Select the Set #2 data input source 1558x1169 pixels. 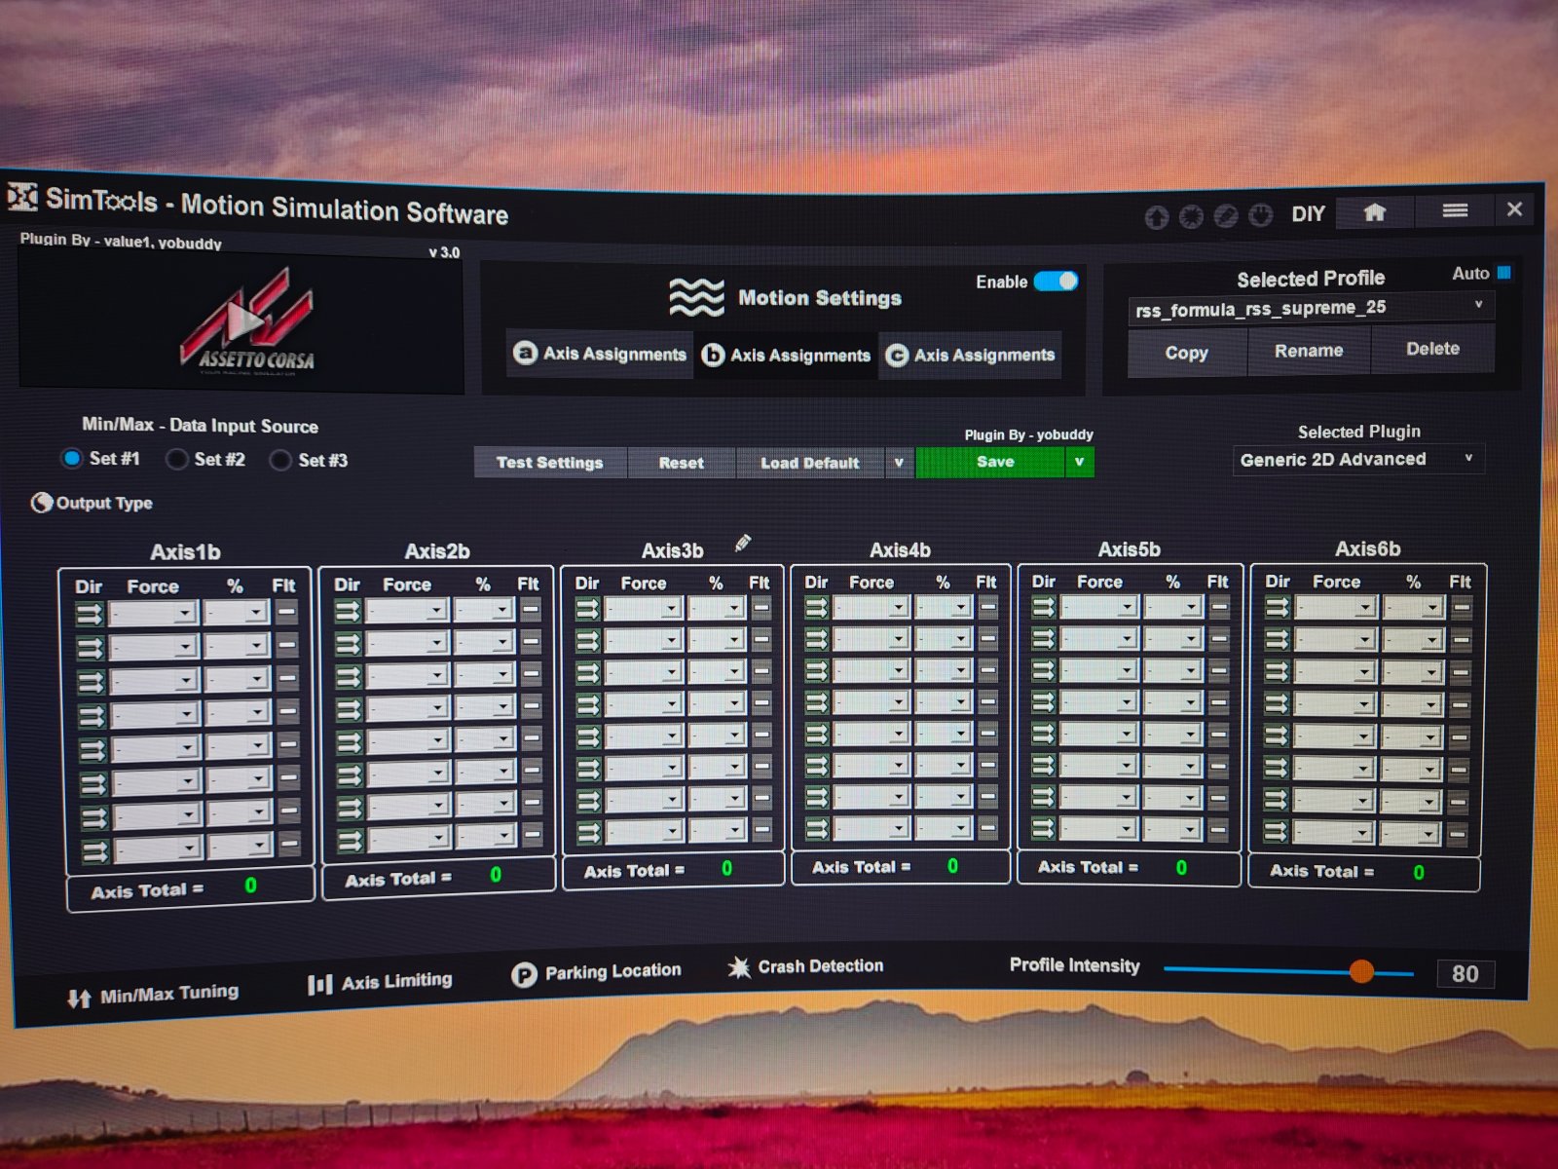tap(176, 459)
